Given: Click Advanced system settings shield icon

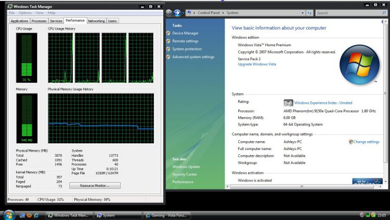Looking at the screenshot, I should [168, 57].
